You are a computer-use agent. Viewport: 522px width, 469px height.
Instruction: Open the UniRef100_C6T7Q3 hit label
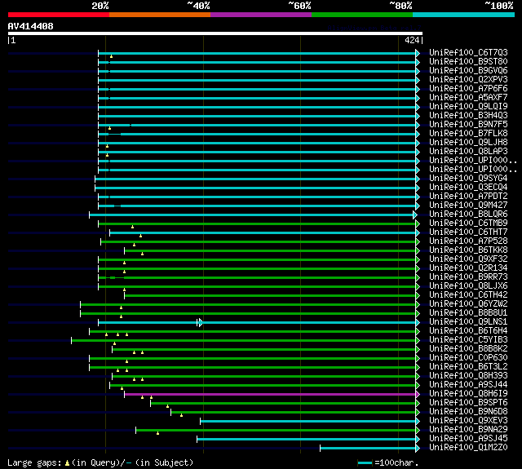pos(468,52)
